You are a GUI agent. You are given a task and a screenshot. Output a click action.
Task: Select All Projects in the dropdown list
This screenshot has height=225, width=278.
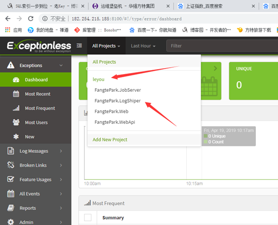(144, 62)
